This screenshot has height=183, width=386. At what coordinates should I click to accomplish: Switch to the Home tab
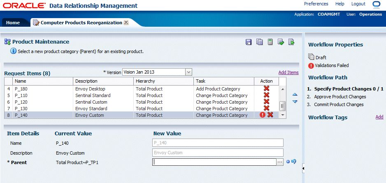coord(13,23)
